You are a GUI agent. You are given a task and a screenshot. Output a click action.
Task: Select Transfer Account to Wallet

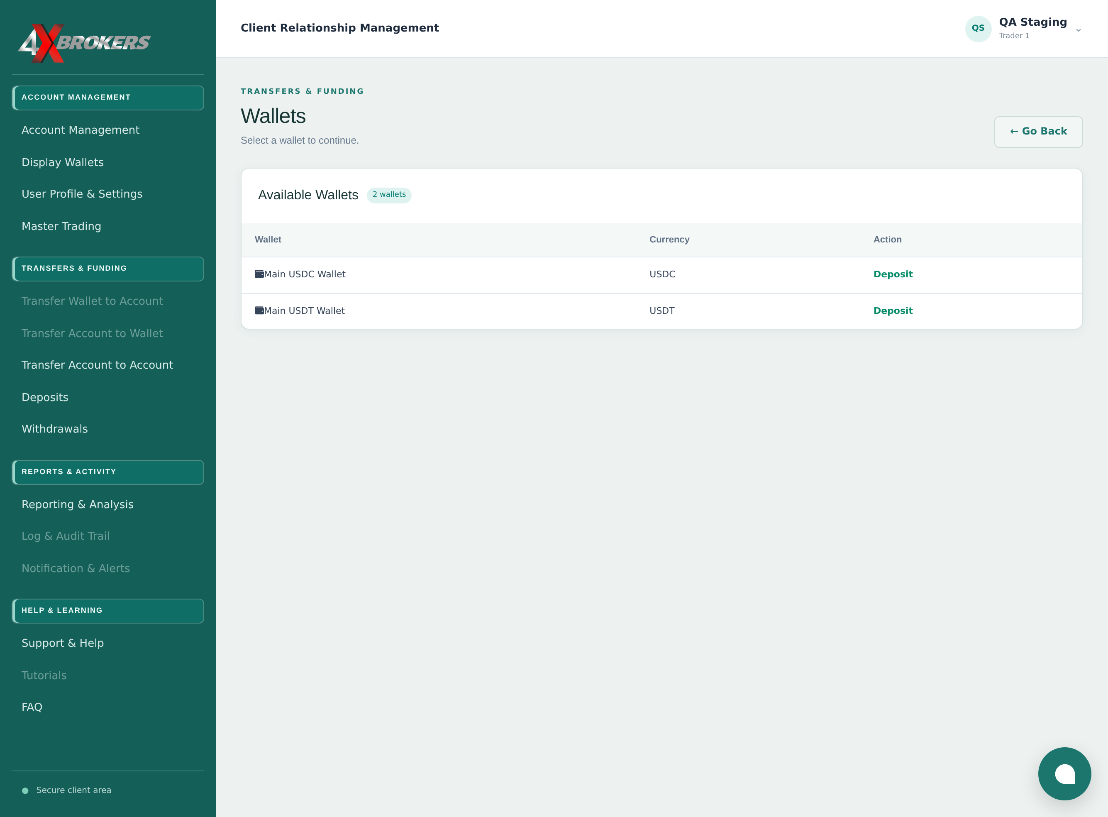[x=92, y=333]
